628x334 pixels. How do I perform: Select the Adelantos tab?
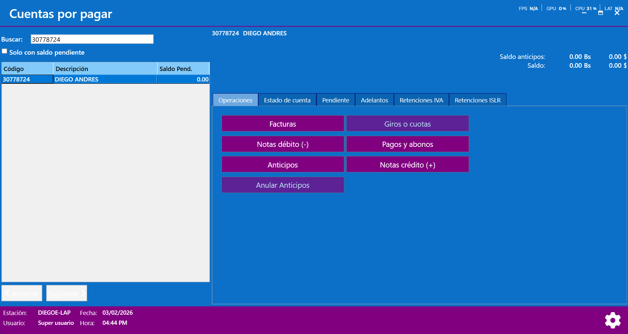pyautogui.click(x=374, y=100)
